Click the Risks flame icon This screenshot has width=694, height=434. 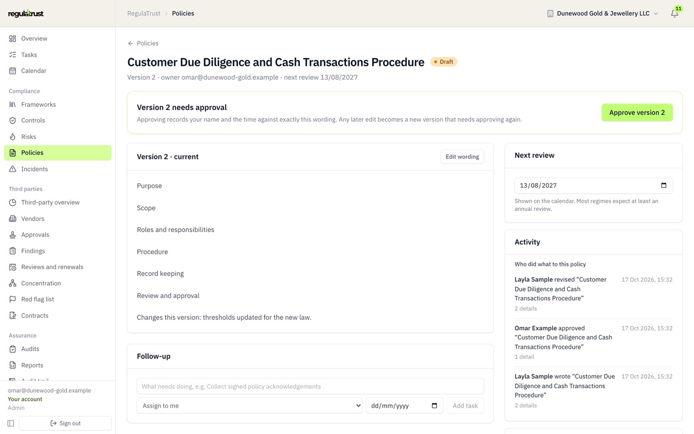tap(13, 137)
